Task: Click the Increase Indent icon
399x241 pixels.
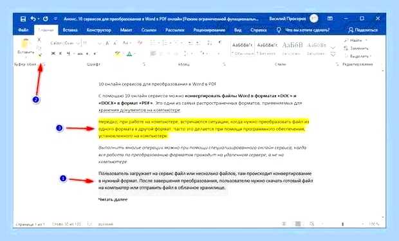Action: [198, 43]
